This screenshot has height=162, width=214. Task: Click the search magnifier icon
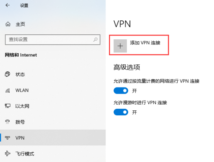click(95, 40)
